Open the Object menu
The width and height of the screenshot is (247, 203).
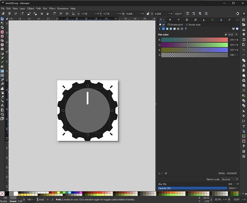[31, 9]
